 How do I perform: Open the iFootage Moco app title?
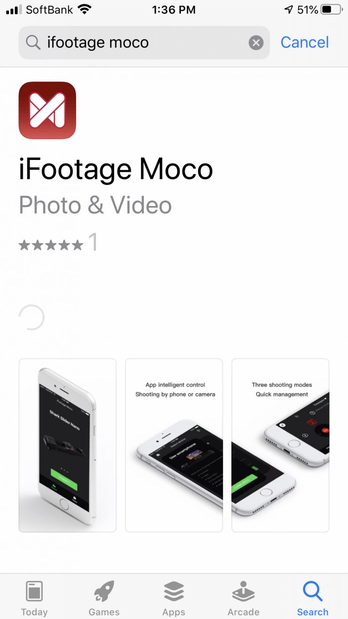[116, 169]
